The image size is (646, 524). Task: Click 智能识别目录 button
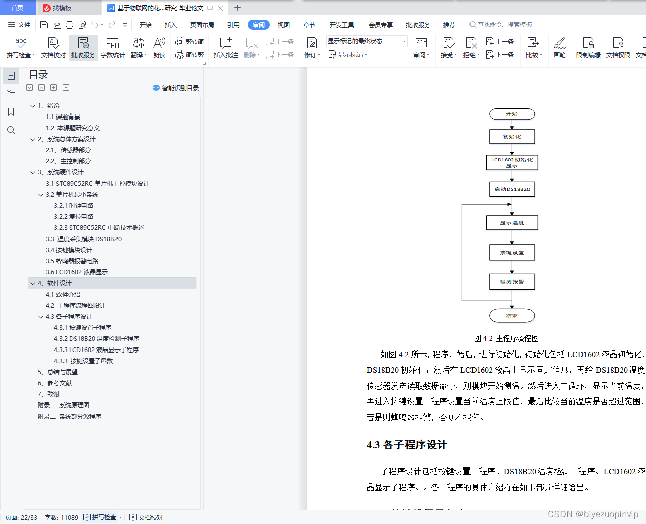tap(175, 88)
